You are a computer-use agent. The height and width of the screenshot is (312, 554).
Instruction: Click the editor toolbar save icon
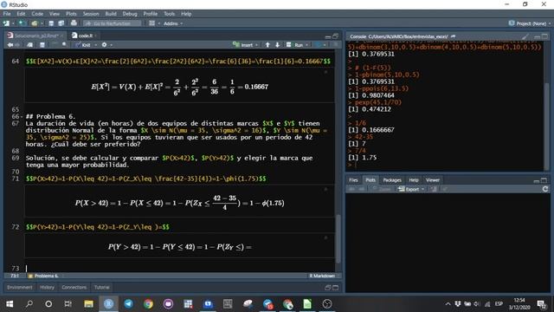pos(42,45)
